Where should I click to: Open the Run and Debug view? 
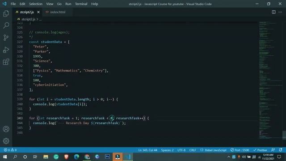point(6,50)
